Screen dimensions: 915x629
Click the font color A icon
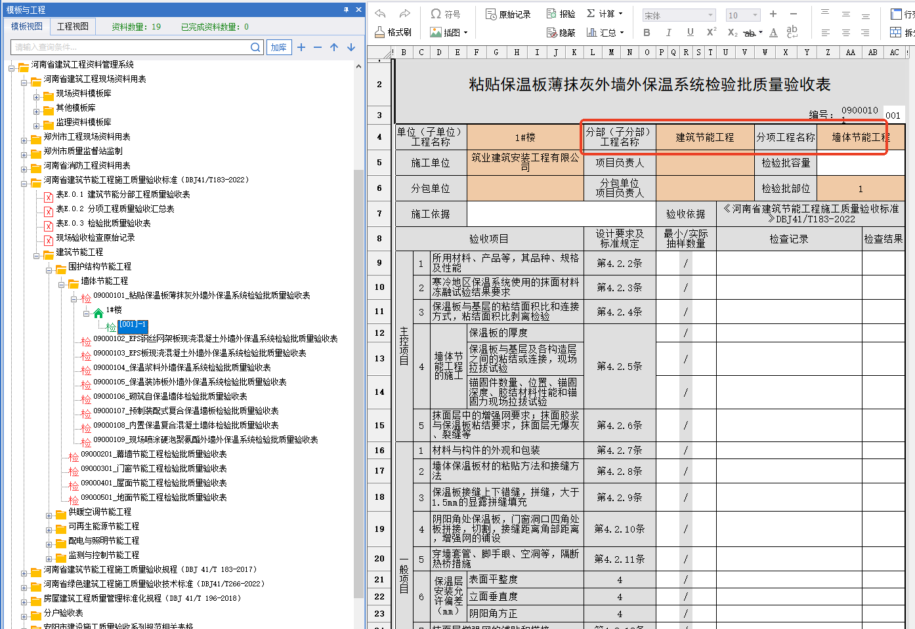pos(773,32)
